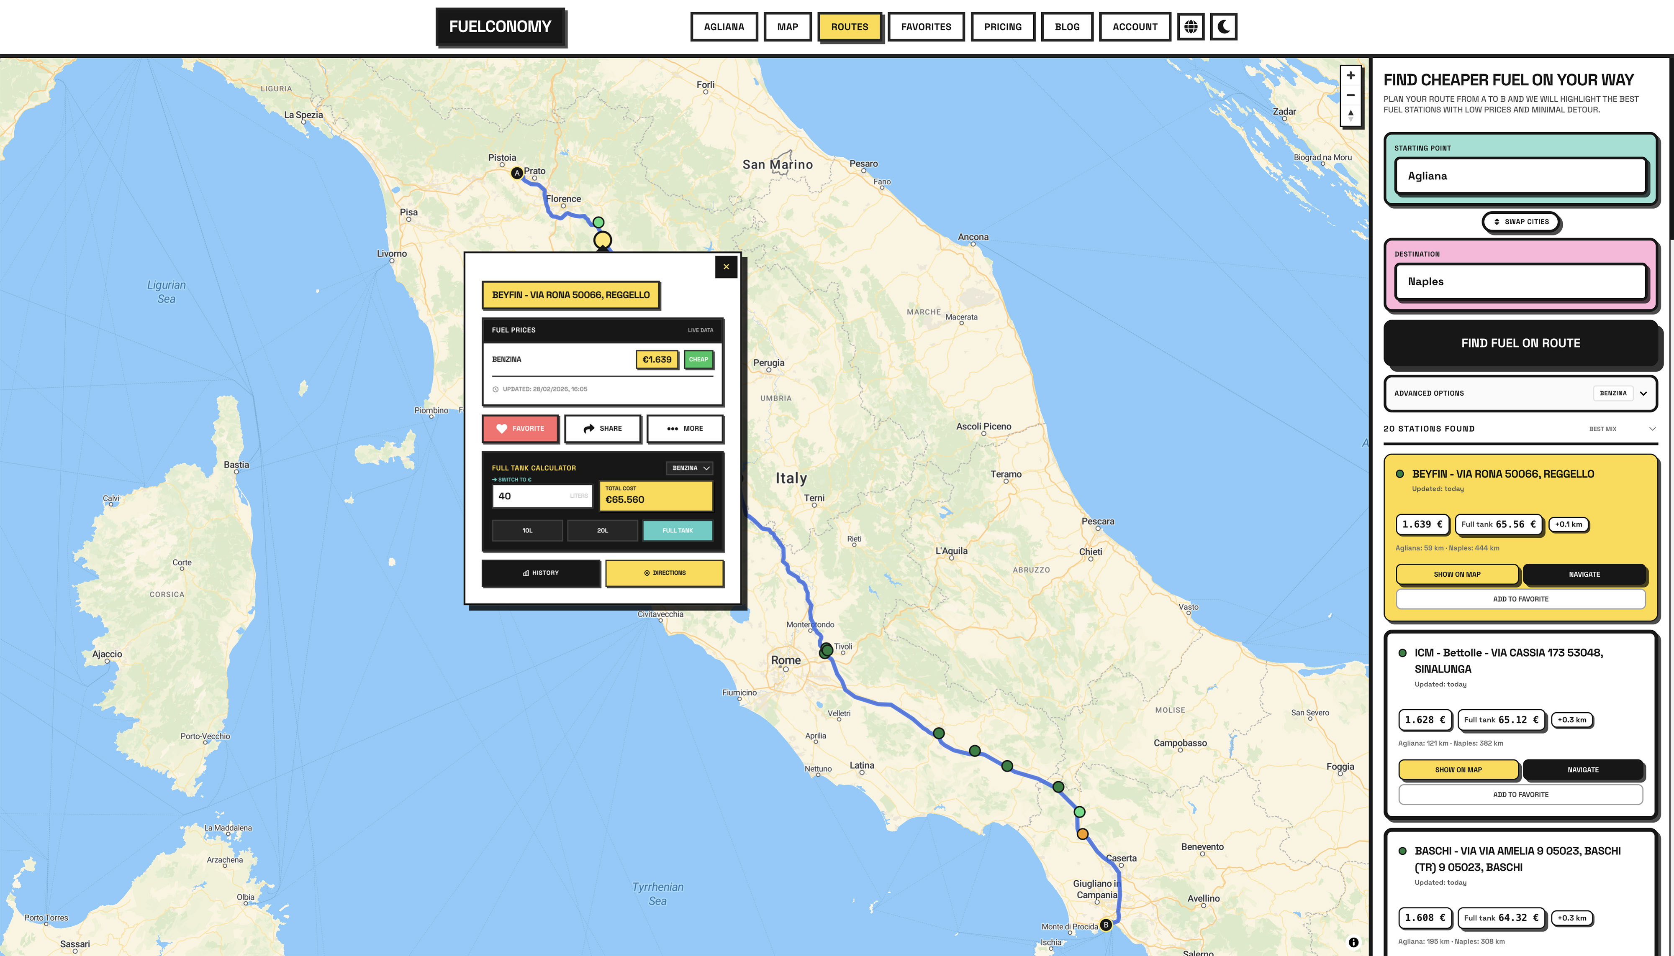Enable dark mode via the moon icon
Viewport: 1674px width, 956px height.
point(1223,27)
